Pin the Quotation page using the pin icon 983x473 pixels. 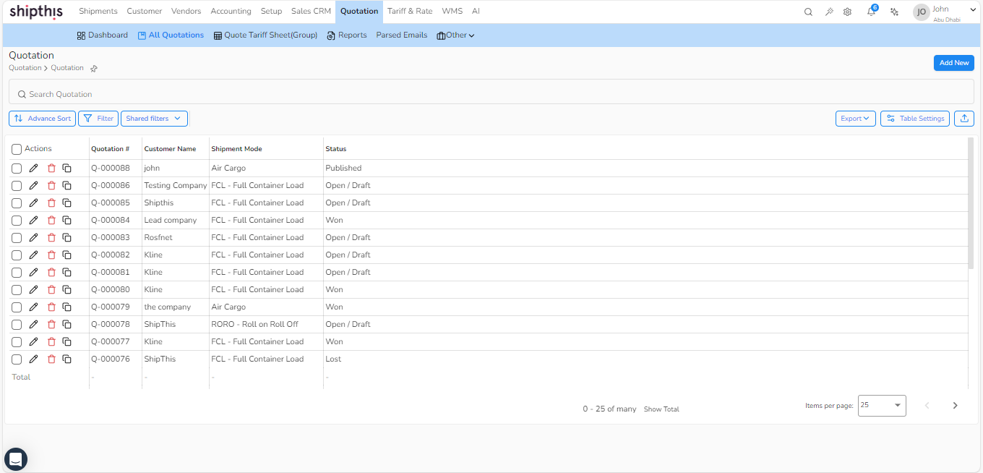93,68
